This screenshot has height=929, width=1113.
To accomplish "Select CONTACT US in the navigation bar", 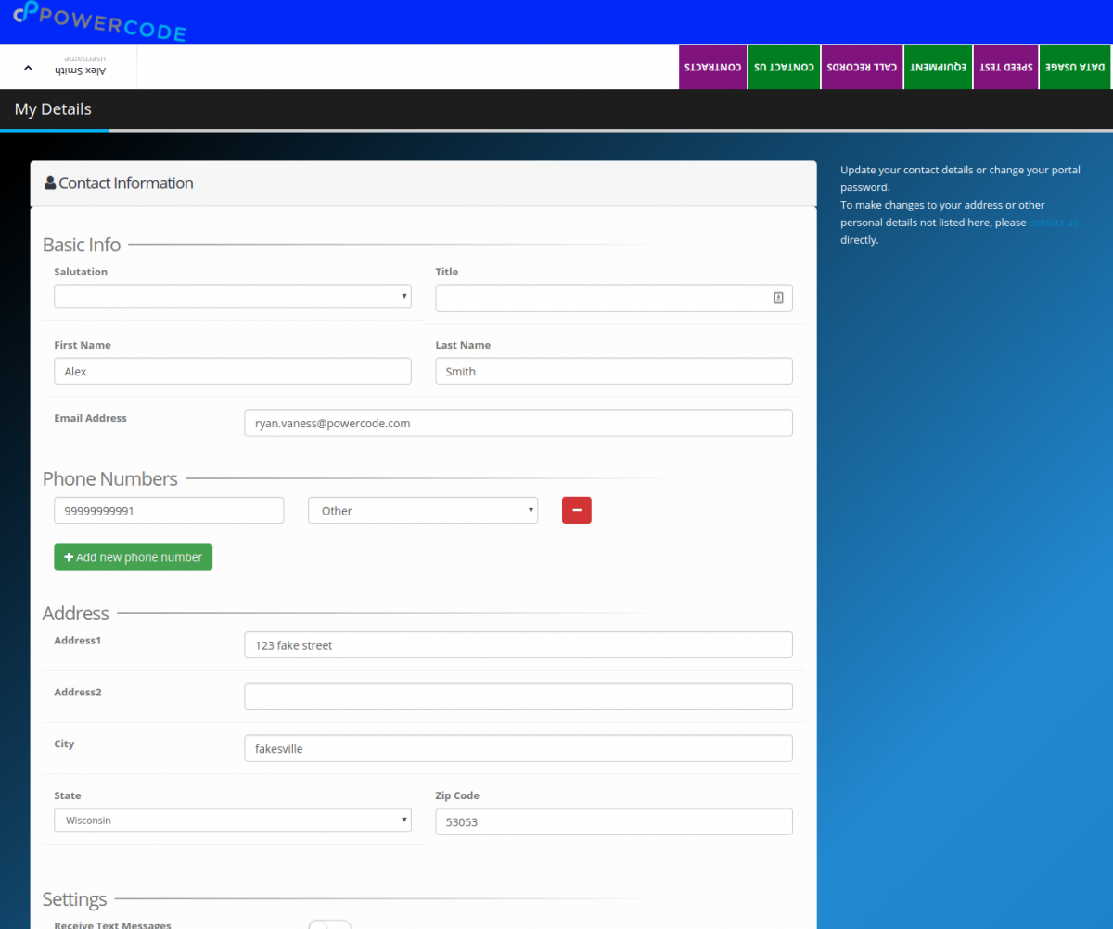I will 784,66.
